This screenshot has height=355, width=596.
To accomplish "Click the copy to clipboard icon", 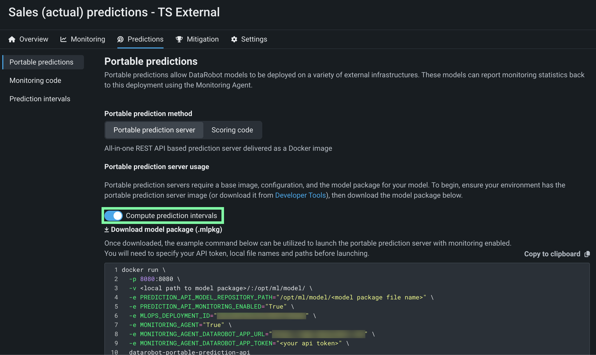I will pyautogui.click(x=587, y=254).
